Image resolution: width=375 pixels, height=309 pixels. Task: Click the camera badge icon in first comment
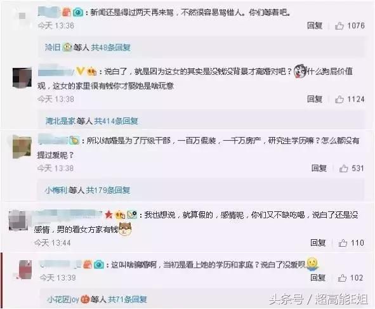(x=77, y=12)
